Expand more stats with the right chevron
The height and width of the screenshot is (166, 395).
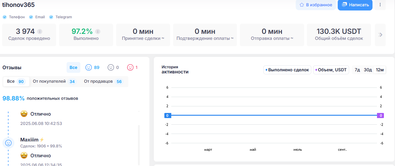[380, 35]
